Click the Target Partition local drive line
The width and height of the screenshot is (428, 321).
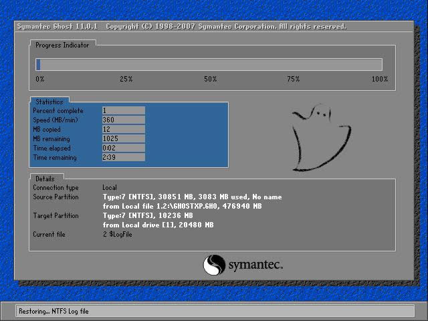[x=158, y=225]
